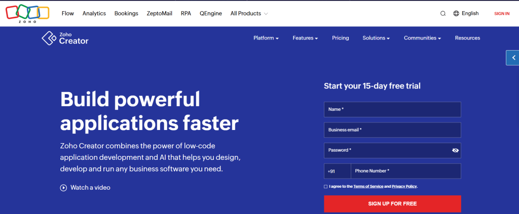Click the Watch a video play icon
Viewport: 519px width, 214px height.
point(63,188)
